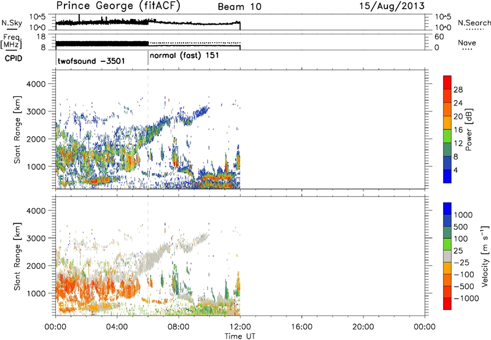Click the 'Time UT' axis title

tap(240, 336)
